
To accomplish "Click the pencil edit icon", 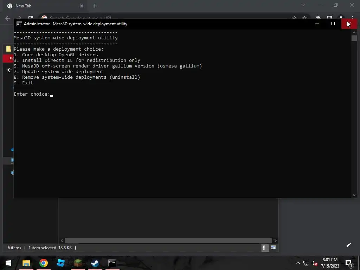I will pyautogui.click(x=349, y=245).
